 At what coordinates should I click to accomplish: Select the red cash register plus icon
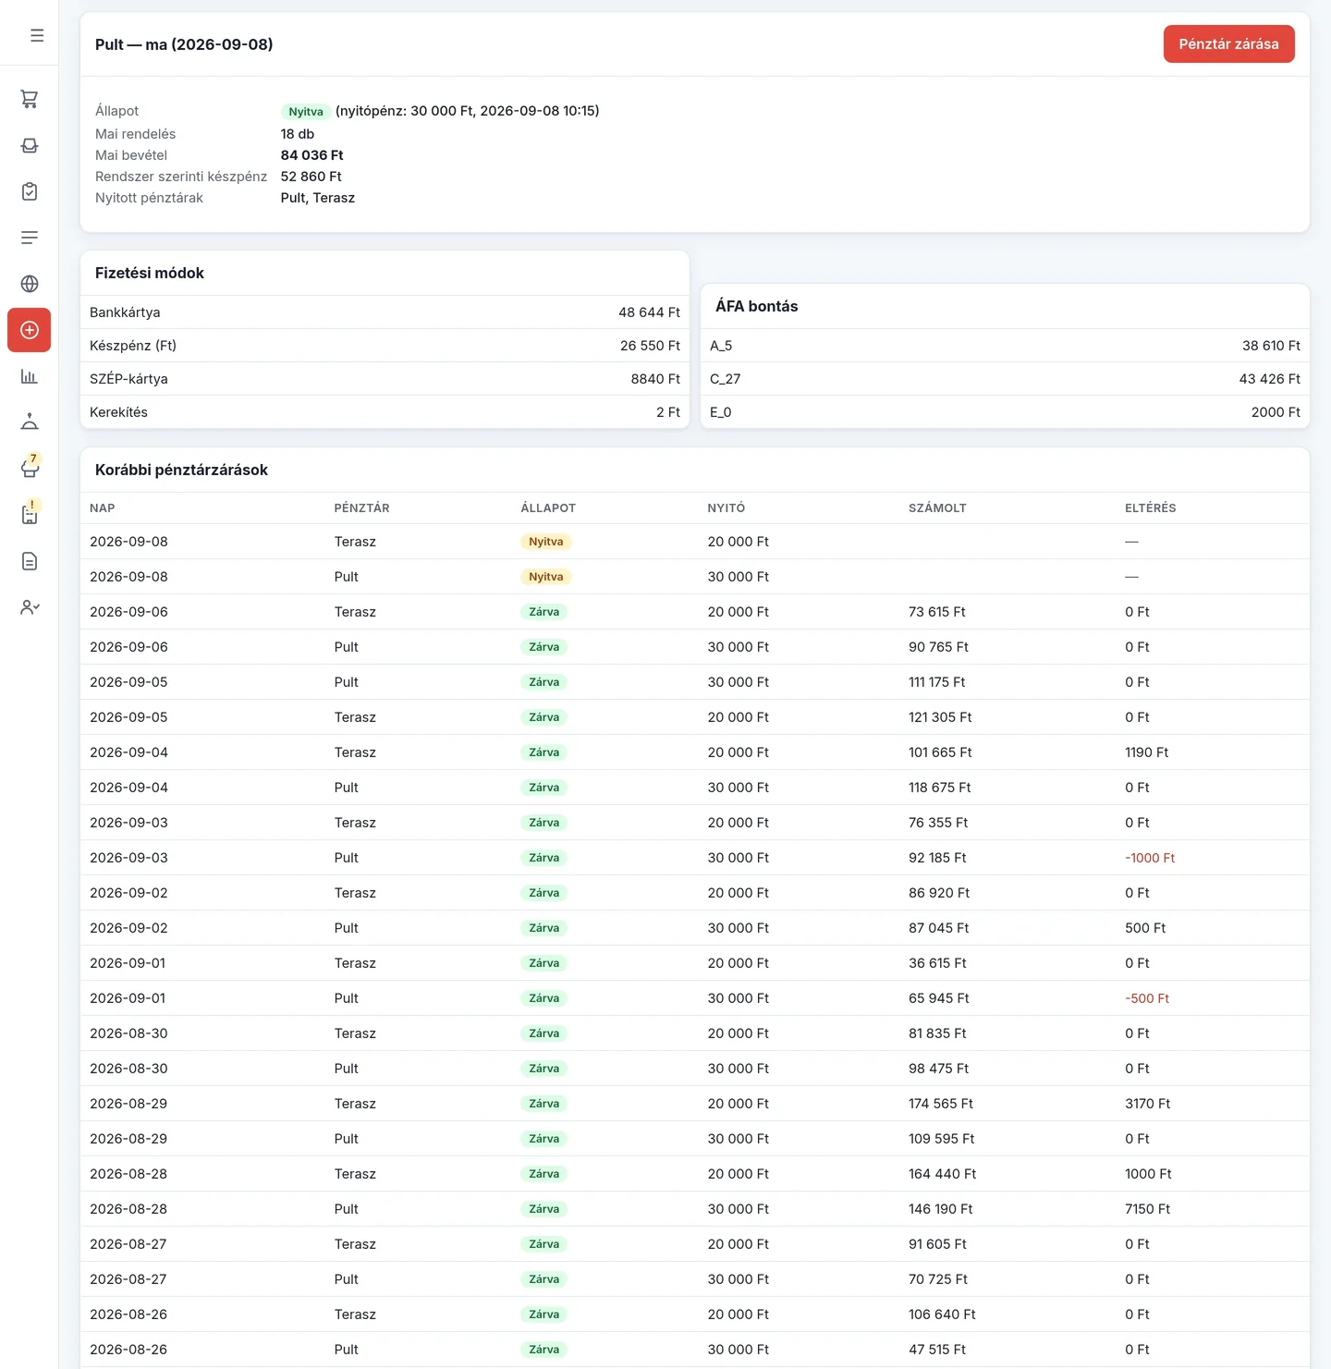[x=30, y=330]
